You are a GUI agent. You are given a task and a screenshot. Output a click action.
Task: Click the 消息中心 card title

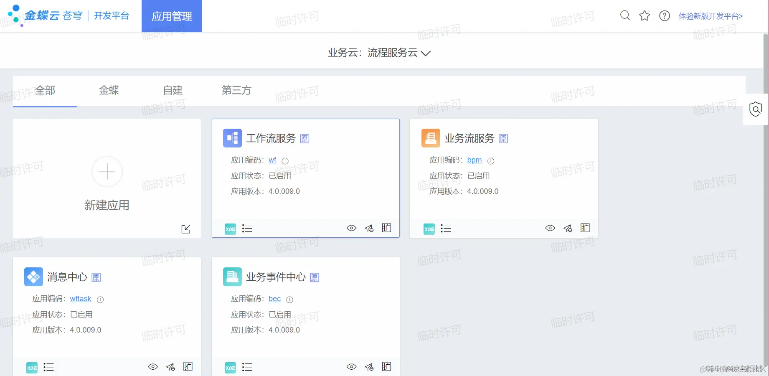(x=67, y=277)
